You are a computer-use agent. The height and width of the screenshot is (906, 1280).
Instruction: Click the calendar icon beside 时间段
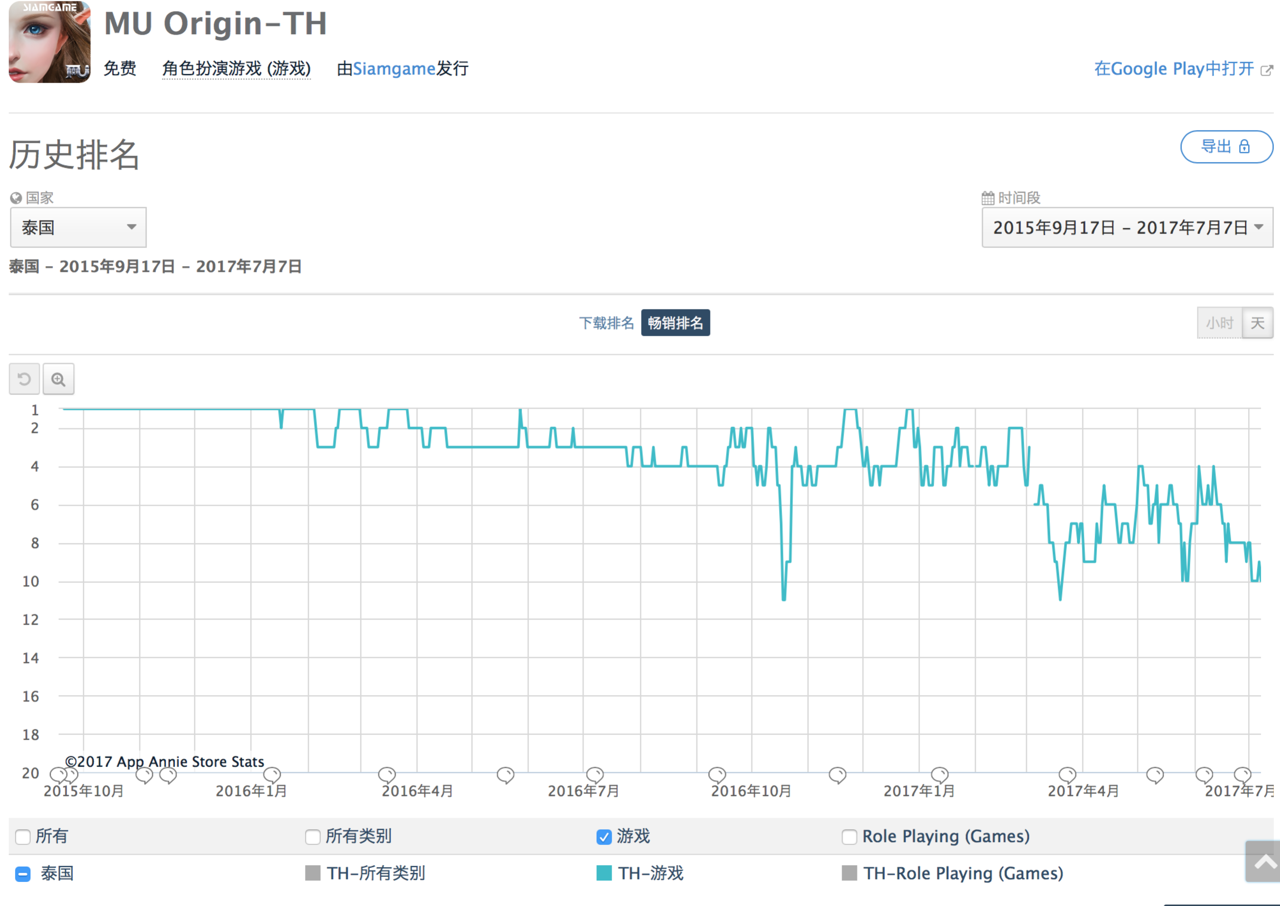[988, 198]
